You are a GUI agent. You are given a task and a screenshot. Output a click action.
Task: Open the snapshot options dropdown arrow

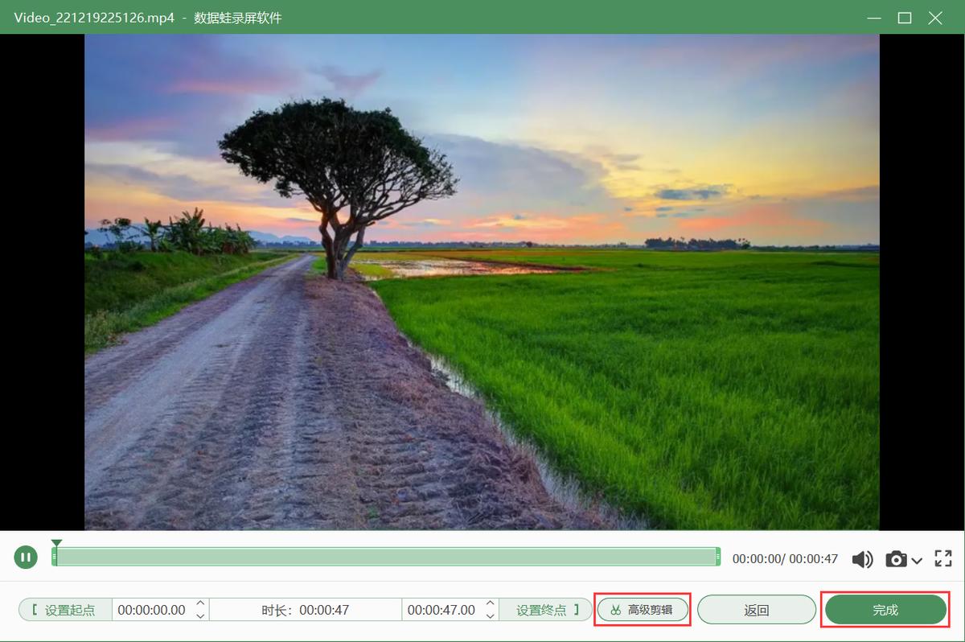tap(917, 560)
